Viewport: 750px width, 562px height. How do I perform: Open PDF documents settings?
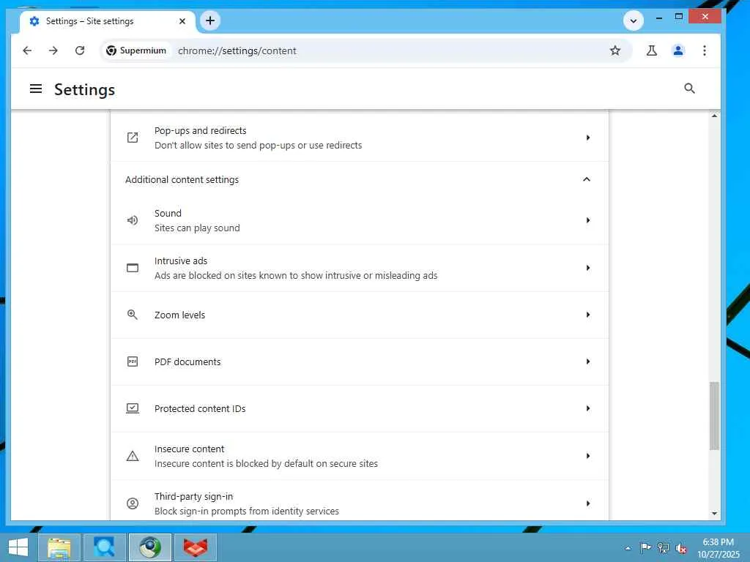pyautogui.click(x=359, y=361)
